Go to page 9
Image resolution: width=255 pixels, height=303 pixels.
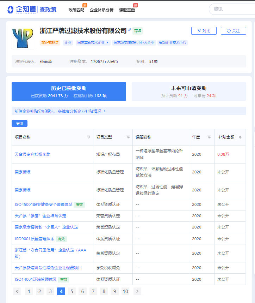point(115,291)
